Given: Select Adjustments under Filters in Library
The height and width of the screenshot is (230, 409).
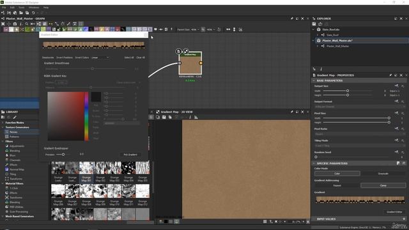Looking at the screenshot, I should (17, 146).
